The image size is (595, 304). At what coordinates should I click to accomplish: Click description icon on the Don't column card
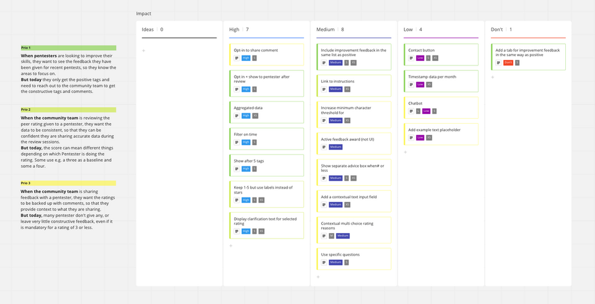498,63
